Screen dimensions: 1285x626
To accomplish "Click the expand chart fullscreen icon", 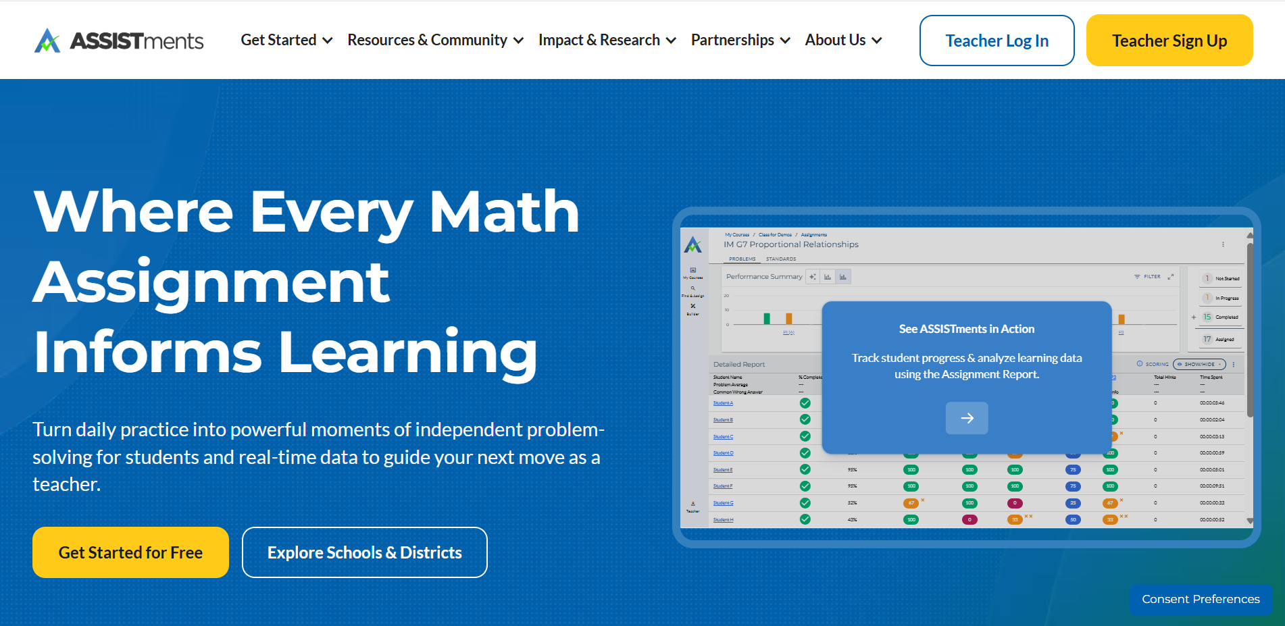I will pyautogui.click(x=1171, y=276).
